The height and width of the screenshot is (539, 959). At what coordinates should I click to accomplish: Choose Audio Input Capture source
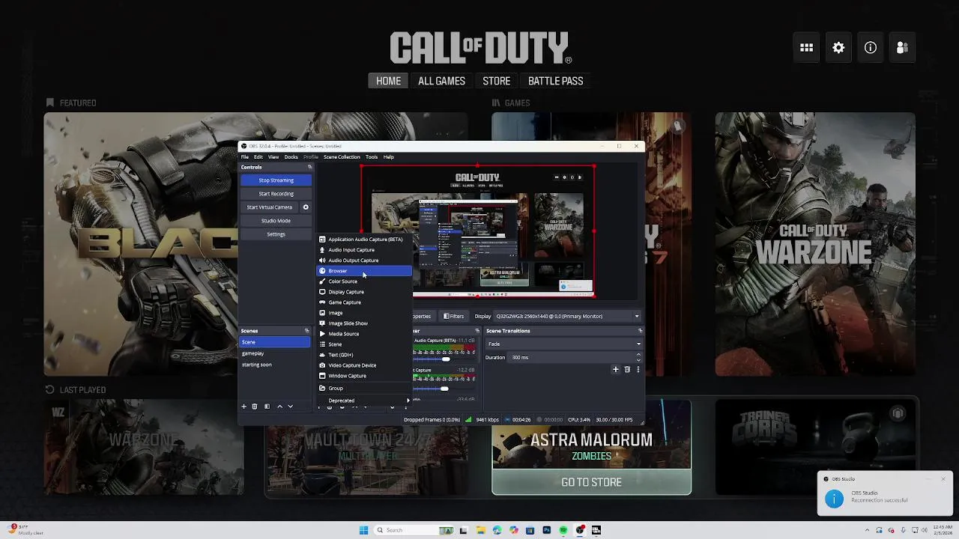[365, 250]
